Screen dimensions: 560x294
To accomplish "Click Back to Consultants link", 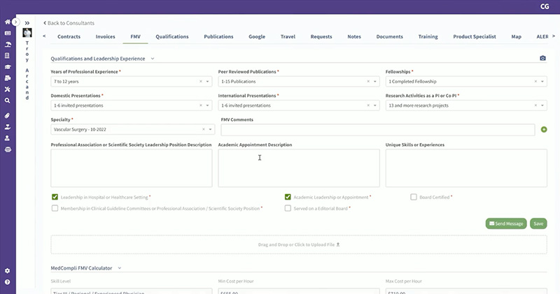I will (x=69, y=23).
